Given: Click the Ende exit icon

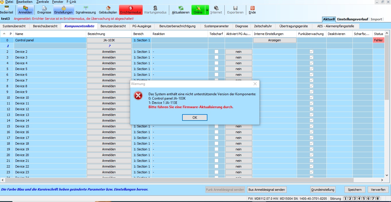Looking at the screenshot, I should pyautogui.click(x=252, y=10).
